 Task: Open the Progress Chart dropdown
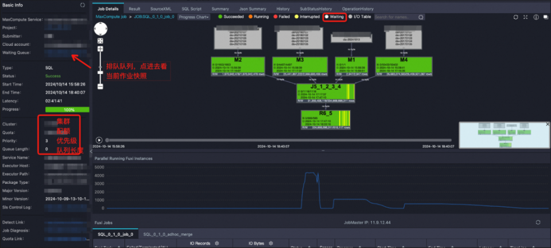(x=193, y=17)
